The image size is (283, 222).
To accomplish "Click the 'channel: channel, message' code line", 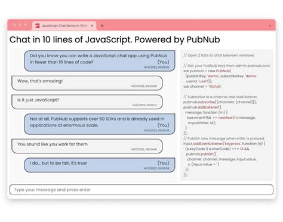I will coord(222,159).
